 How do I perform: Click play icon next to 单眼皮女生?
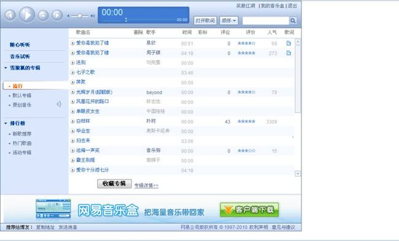(72, 111)
